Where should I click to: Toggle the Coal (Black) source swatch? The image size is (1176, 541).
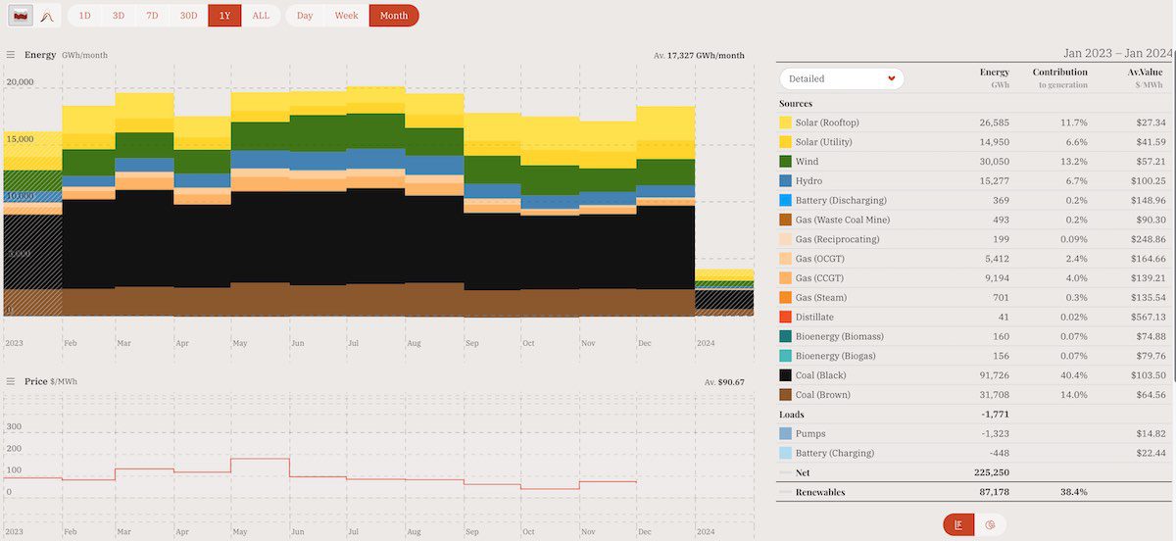pos(786,375)
